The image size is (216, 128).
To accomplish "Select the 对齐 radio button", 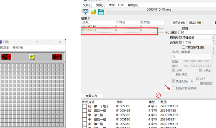I will pos(197,79).
